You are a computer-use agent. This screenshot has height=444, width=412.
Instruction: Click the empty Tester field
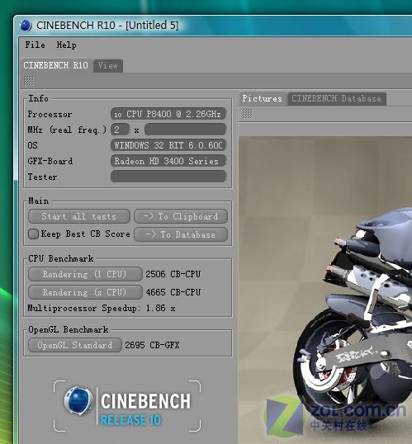pyautogui.click(x=168, y=177)
